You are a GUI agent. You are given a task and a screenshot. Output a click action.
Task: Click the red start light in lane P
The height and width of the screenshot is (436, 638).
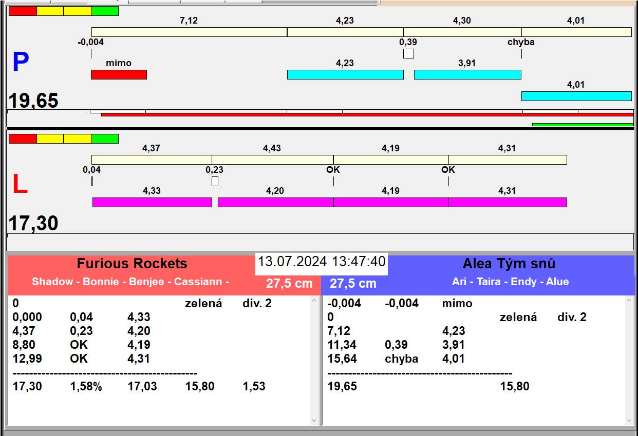tap(23, 11)
